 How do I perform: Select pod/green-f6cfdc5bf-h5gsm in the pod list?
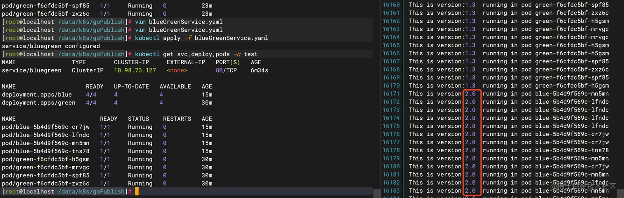click(x=45, y=159)
